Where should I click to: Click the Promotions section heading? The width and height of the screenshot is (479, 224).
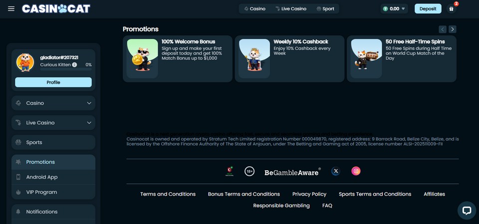point(141,29)
